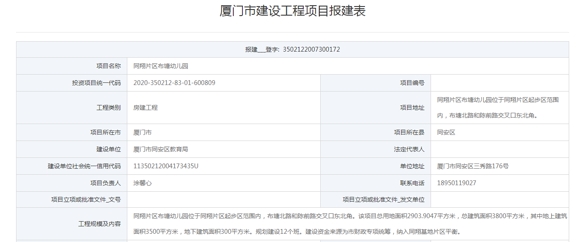577x242 pixels.
Task: Click the 项目所在市 label
Action: coord(106,132)
